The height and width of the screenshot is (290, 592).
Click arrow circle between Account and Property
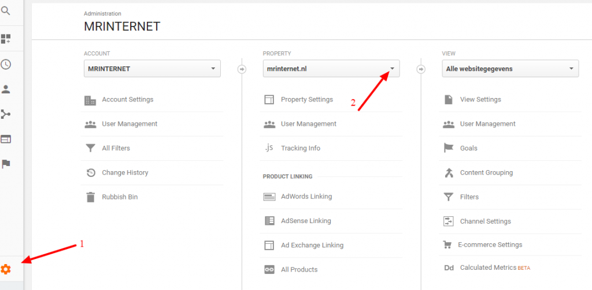click(x=242, y=69)
